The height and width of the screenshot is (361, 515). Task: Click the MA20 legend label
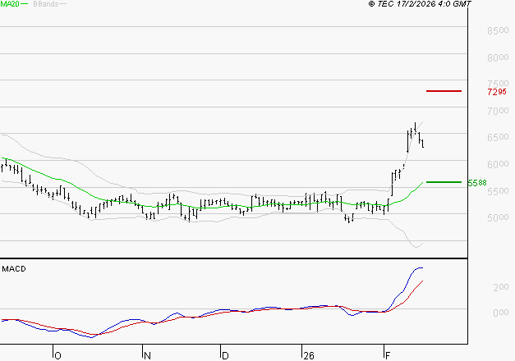click(x=9, y=4)
